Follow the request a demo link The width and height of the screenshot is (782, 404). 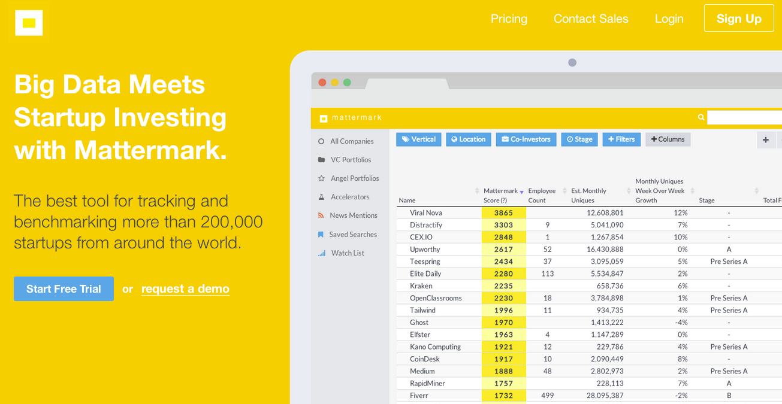pos(185,288)
